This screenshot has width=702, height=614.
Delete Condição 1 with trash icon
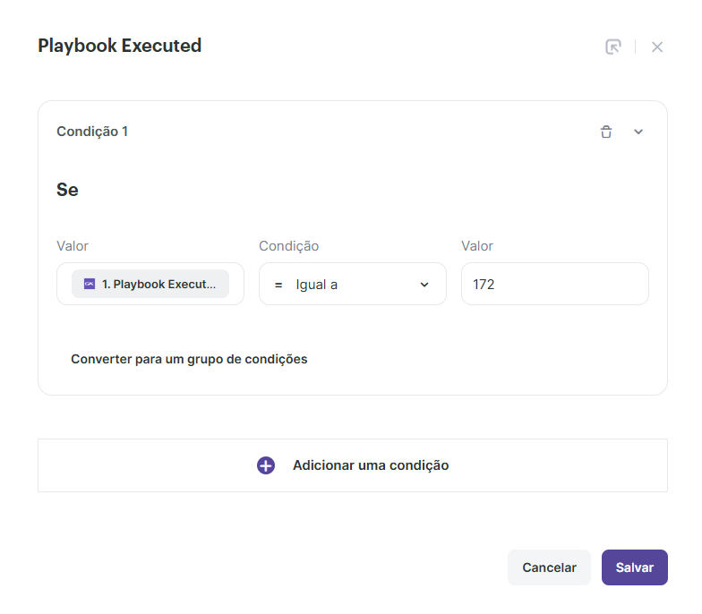pos(606,132)
